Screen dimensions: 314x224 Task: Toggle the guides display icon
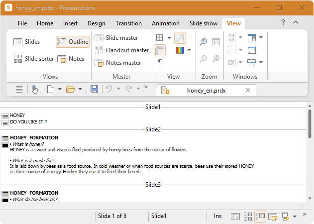point(180,38)
